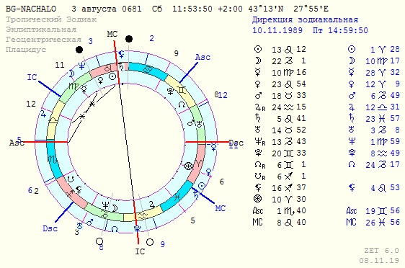Screen dimensions: 405x268
Task: Select the Moon glyph in the natal table
Action: 258,61
